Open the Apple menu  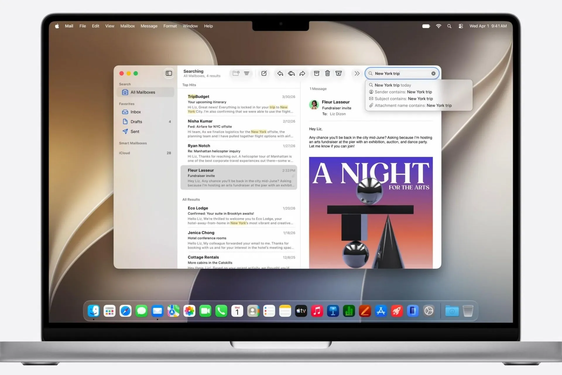pyautogui.click(x=57, y=26)
